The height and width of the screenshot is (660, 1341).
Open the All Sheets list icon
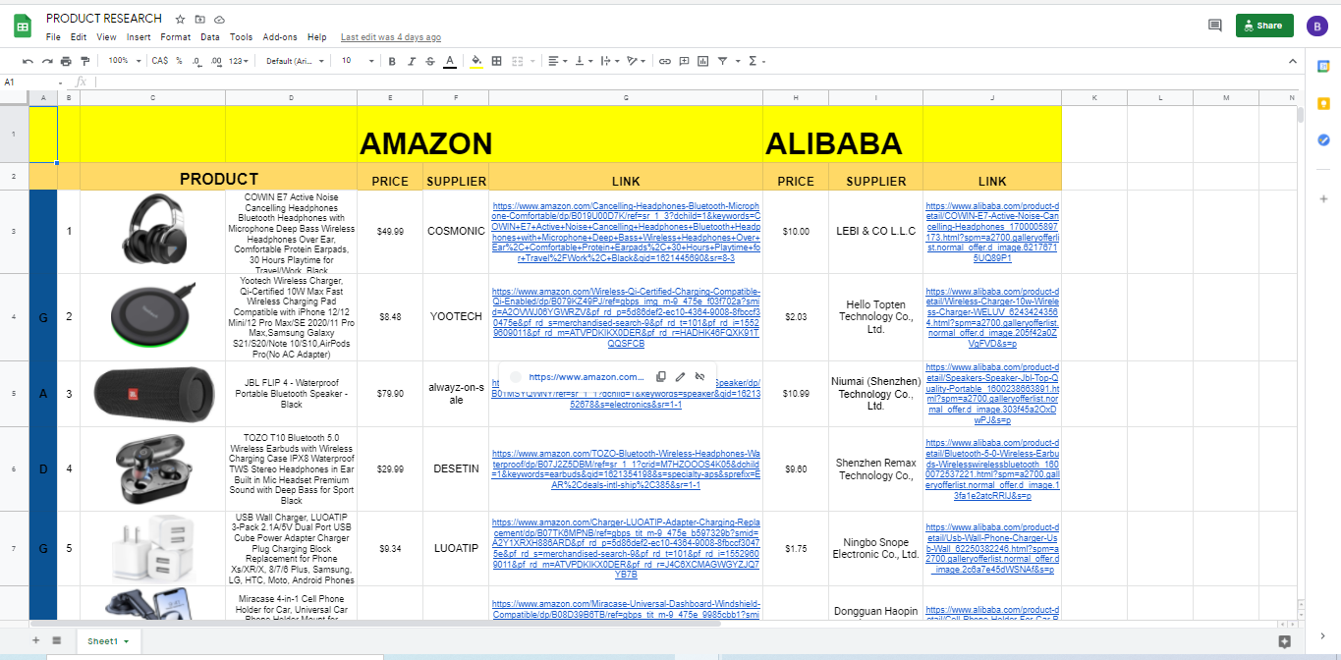(57, 640)
